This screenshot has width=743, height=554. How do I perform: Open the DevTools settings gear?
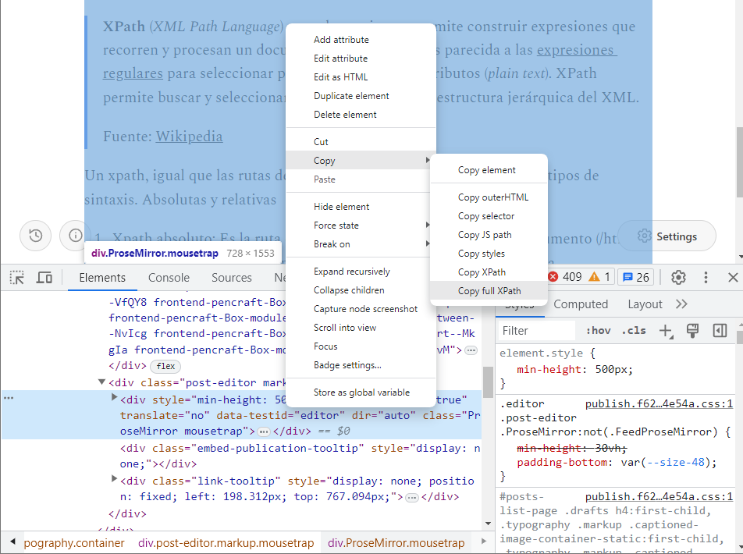[677, 277]
